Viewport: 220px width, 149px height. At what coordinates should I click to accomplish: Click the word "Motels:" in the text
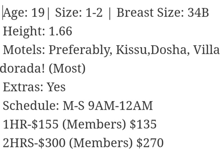(24, 50)
